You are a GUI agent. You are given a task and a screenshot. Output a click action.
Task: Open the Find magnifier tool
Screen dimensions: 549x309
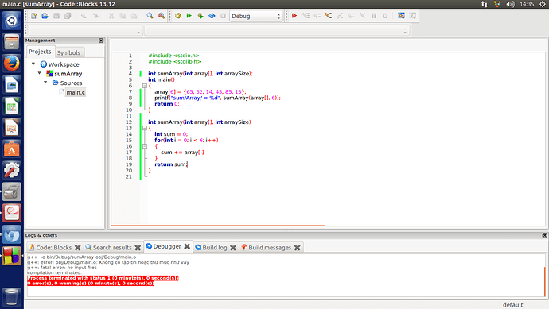pyautogui.click(x=150, y=16)
